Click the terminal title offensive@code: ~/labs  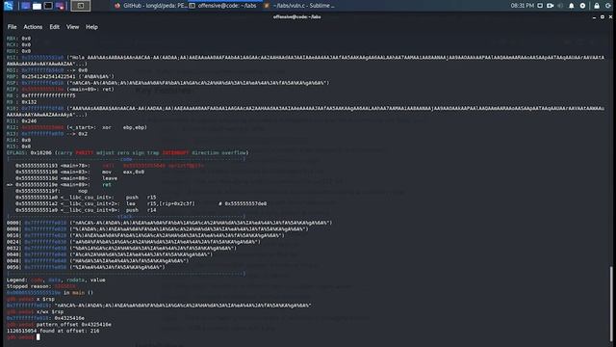click(297, 17)
